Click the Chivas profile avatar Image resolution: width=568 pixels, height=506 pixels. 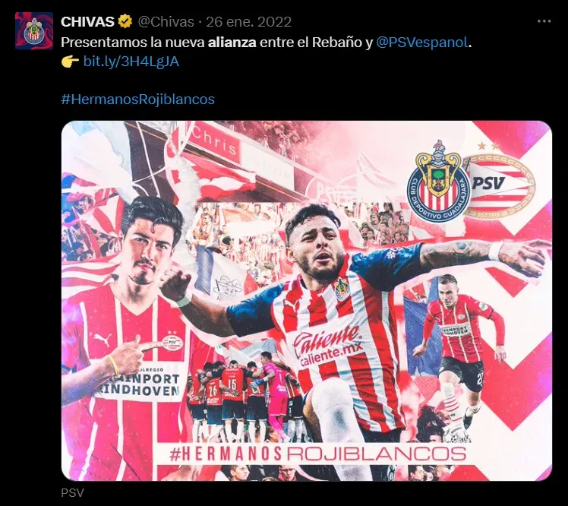pos(34,31)
